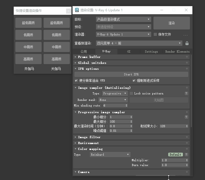
Task: Switch to the GI tab
Action: (129, 52)
